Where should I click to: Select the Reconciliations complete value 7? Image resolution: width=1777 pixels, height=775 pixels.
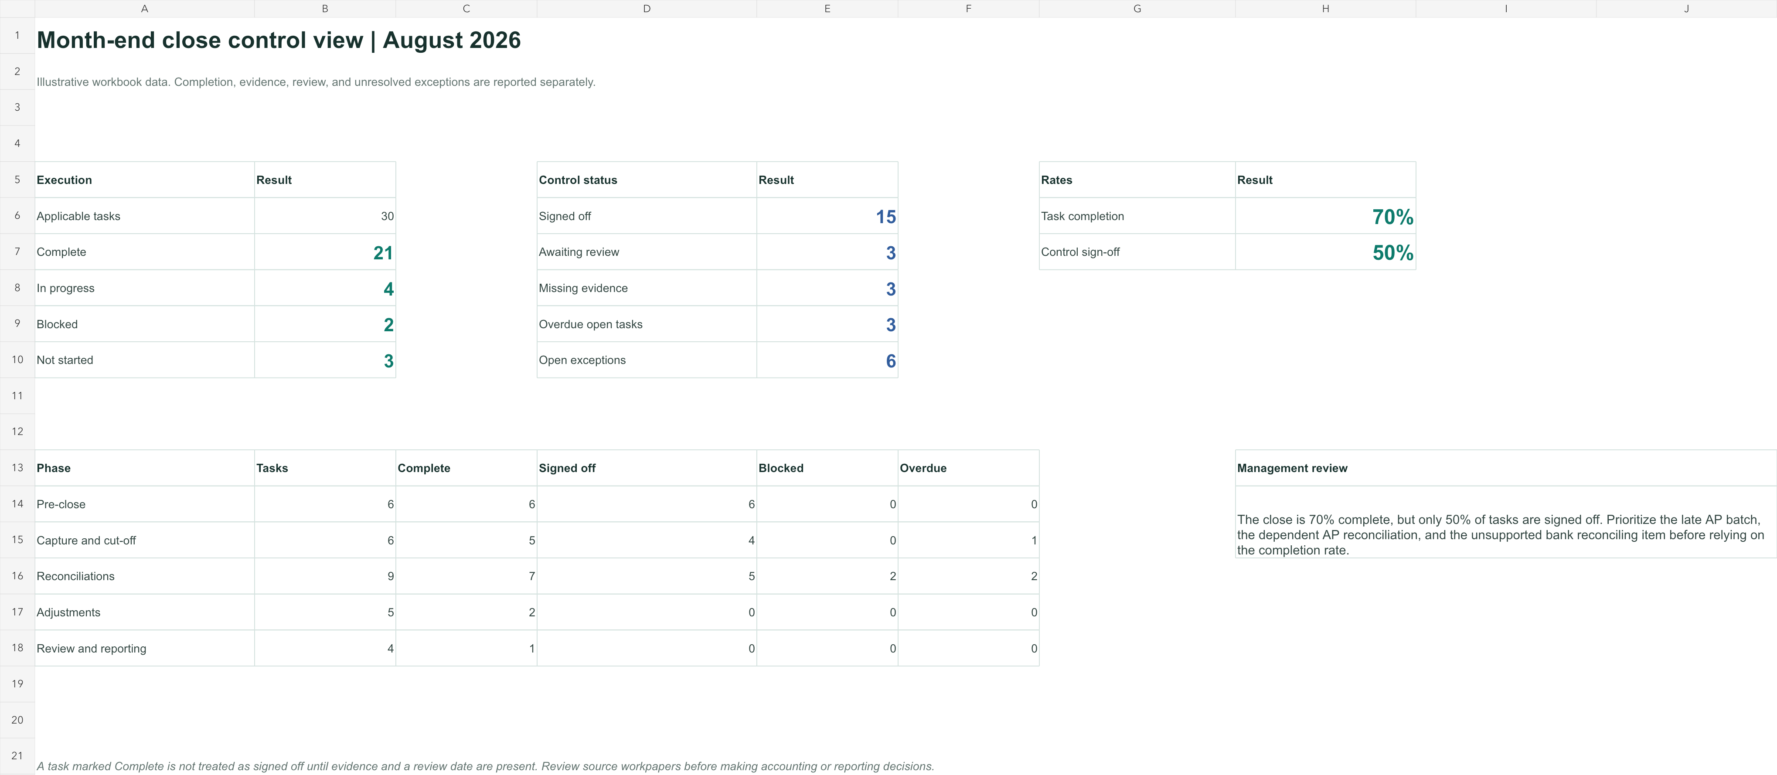pos(466,576)
